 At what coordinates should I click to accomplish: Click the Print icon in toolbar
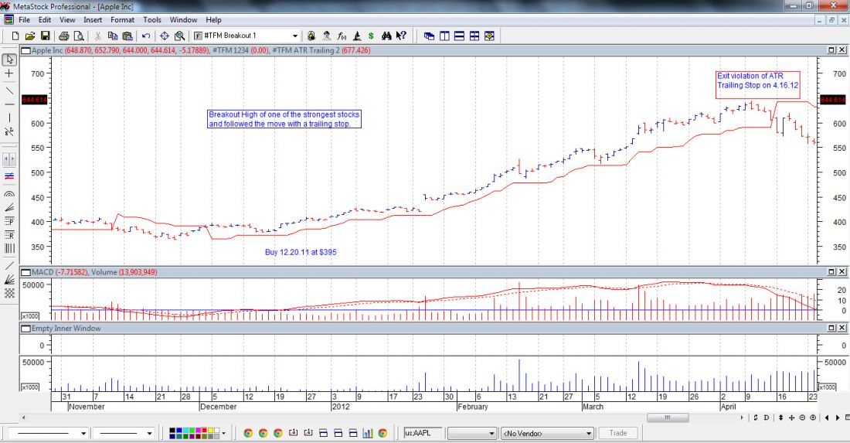click(x=65, y=36)
